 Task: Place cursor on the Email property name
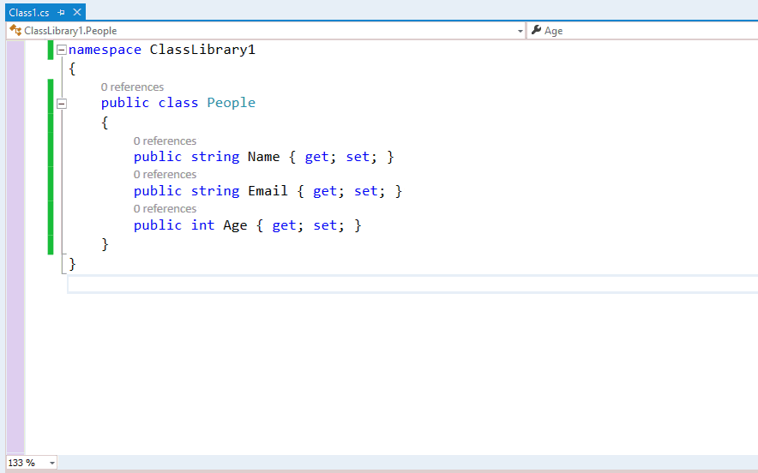click(x=268, y=191)
